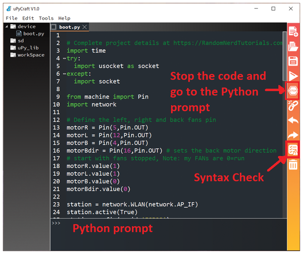
Task: Click 'station = network.WLAN(network.AP_IF)' line
Action: point(132,204)
